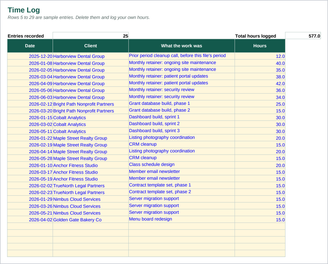Select date cell 2026-05-19

(30, 179)
